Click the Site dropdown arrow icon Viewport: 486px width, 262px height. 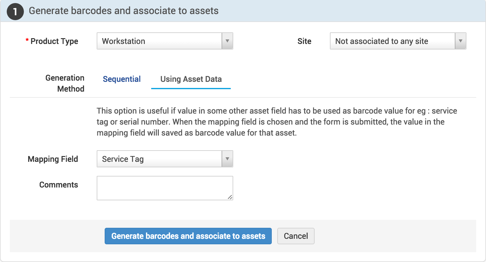(460, 41)
